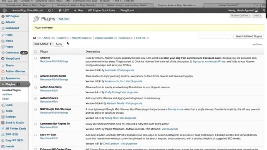Edit the Author Advertising plugin
The image size is (267, 150).
[55, 91]
